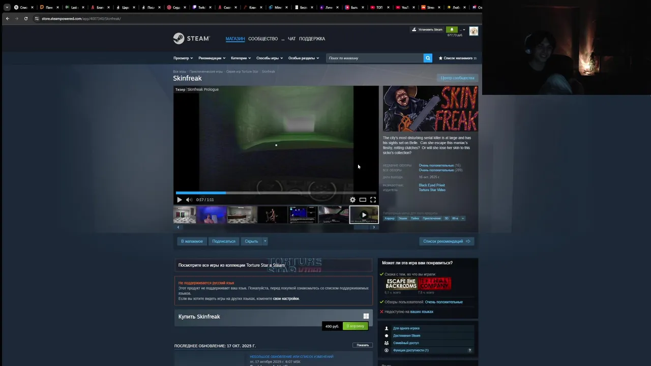Open publisher link Torture Star Video
The width and height of the screenshot is (651, 366).
(x=432, y=190)
